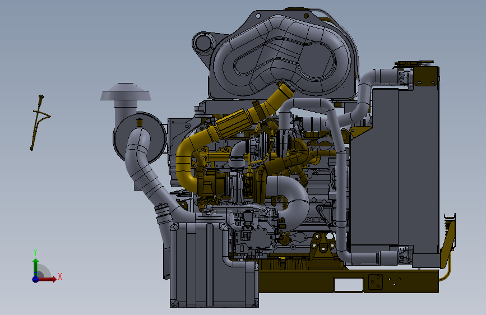
Task: Select the isolated dipstick part at far left
Action: pyautogui.click(x=39, y=122)
